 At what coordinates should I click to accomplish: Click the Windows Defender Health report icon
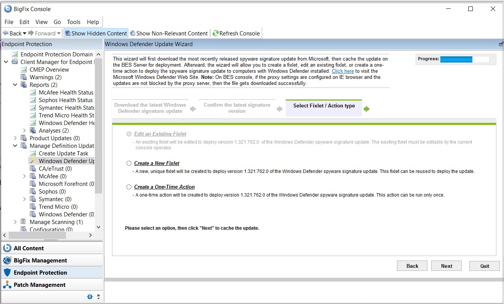pyautogui.click(x=33, y=123)
